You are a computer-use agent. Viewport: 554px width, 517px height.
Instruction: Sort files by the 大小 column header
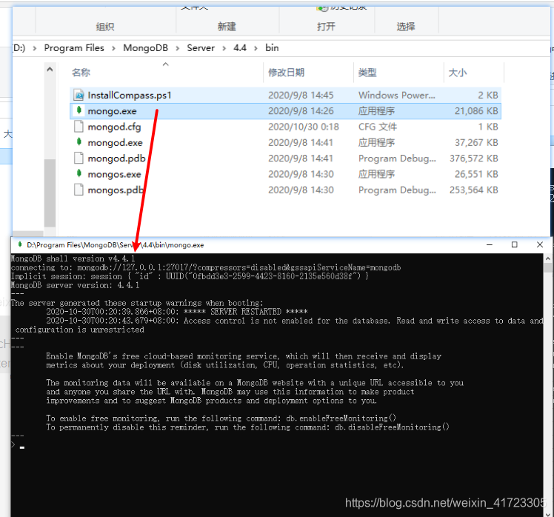(458, 73)
